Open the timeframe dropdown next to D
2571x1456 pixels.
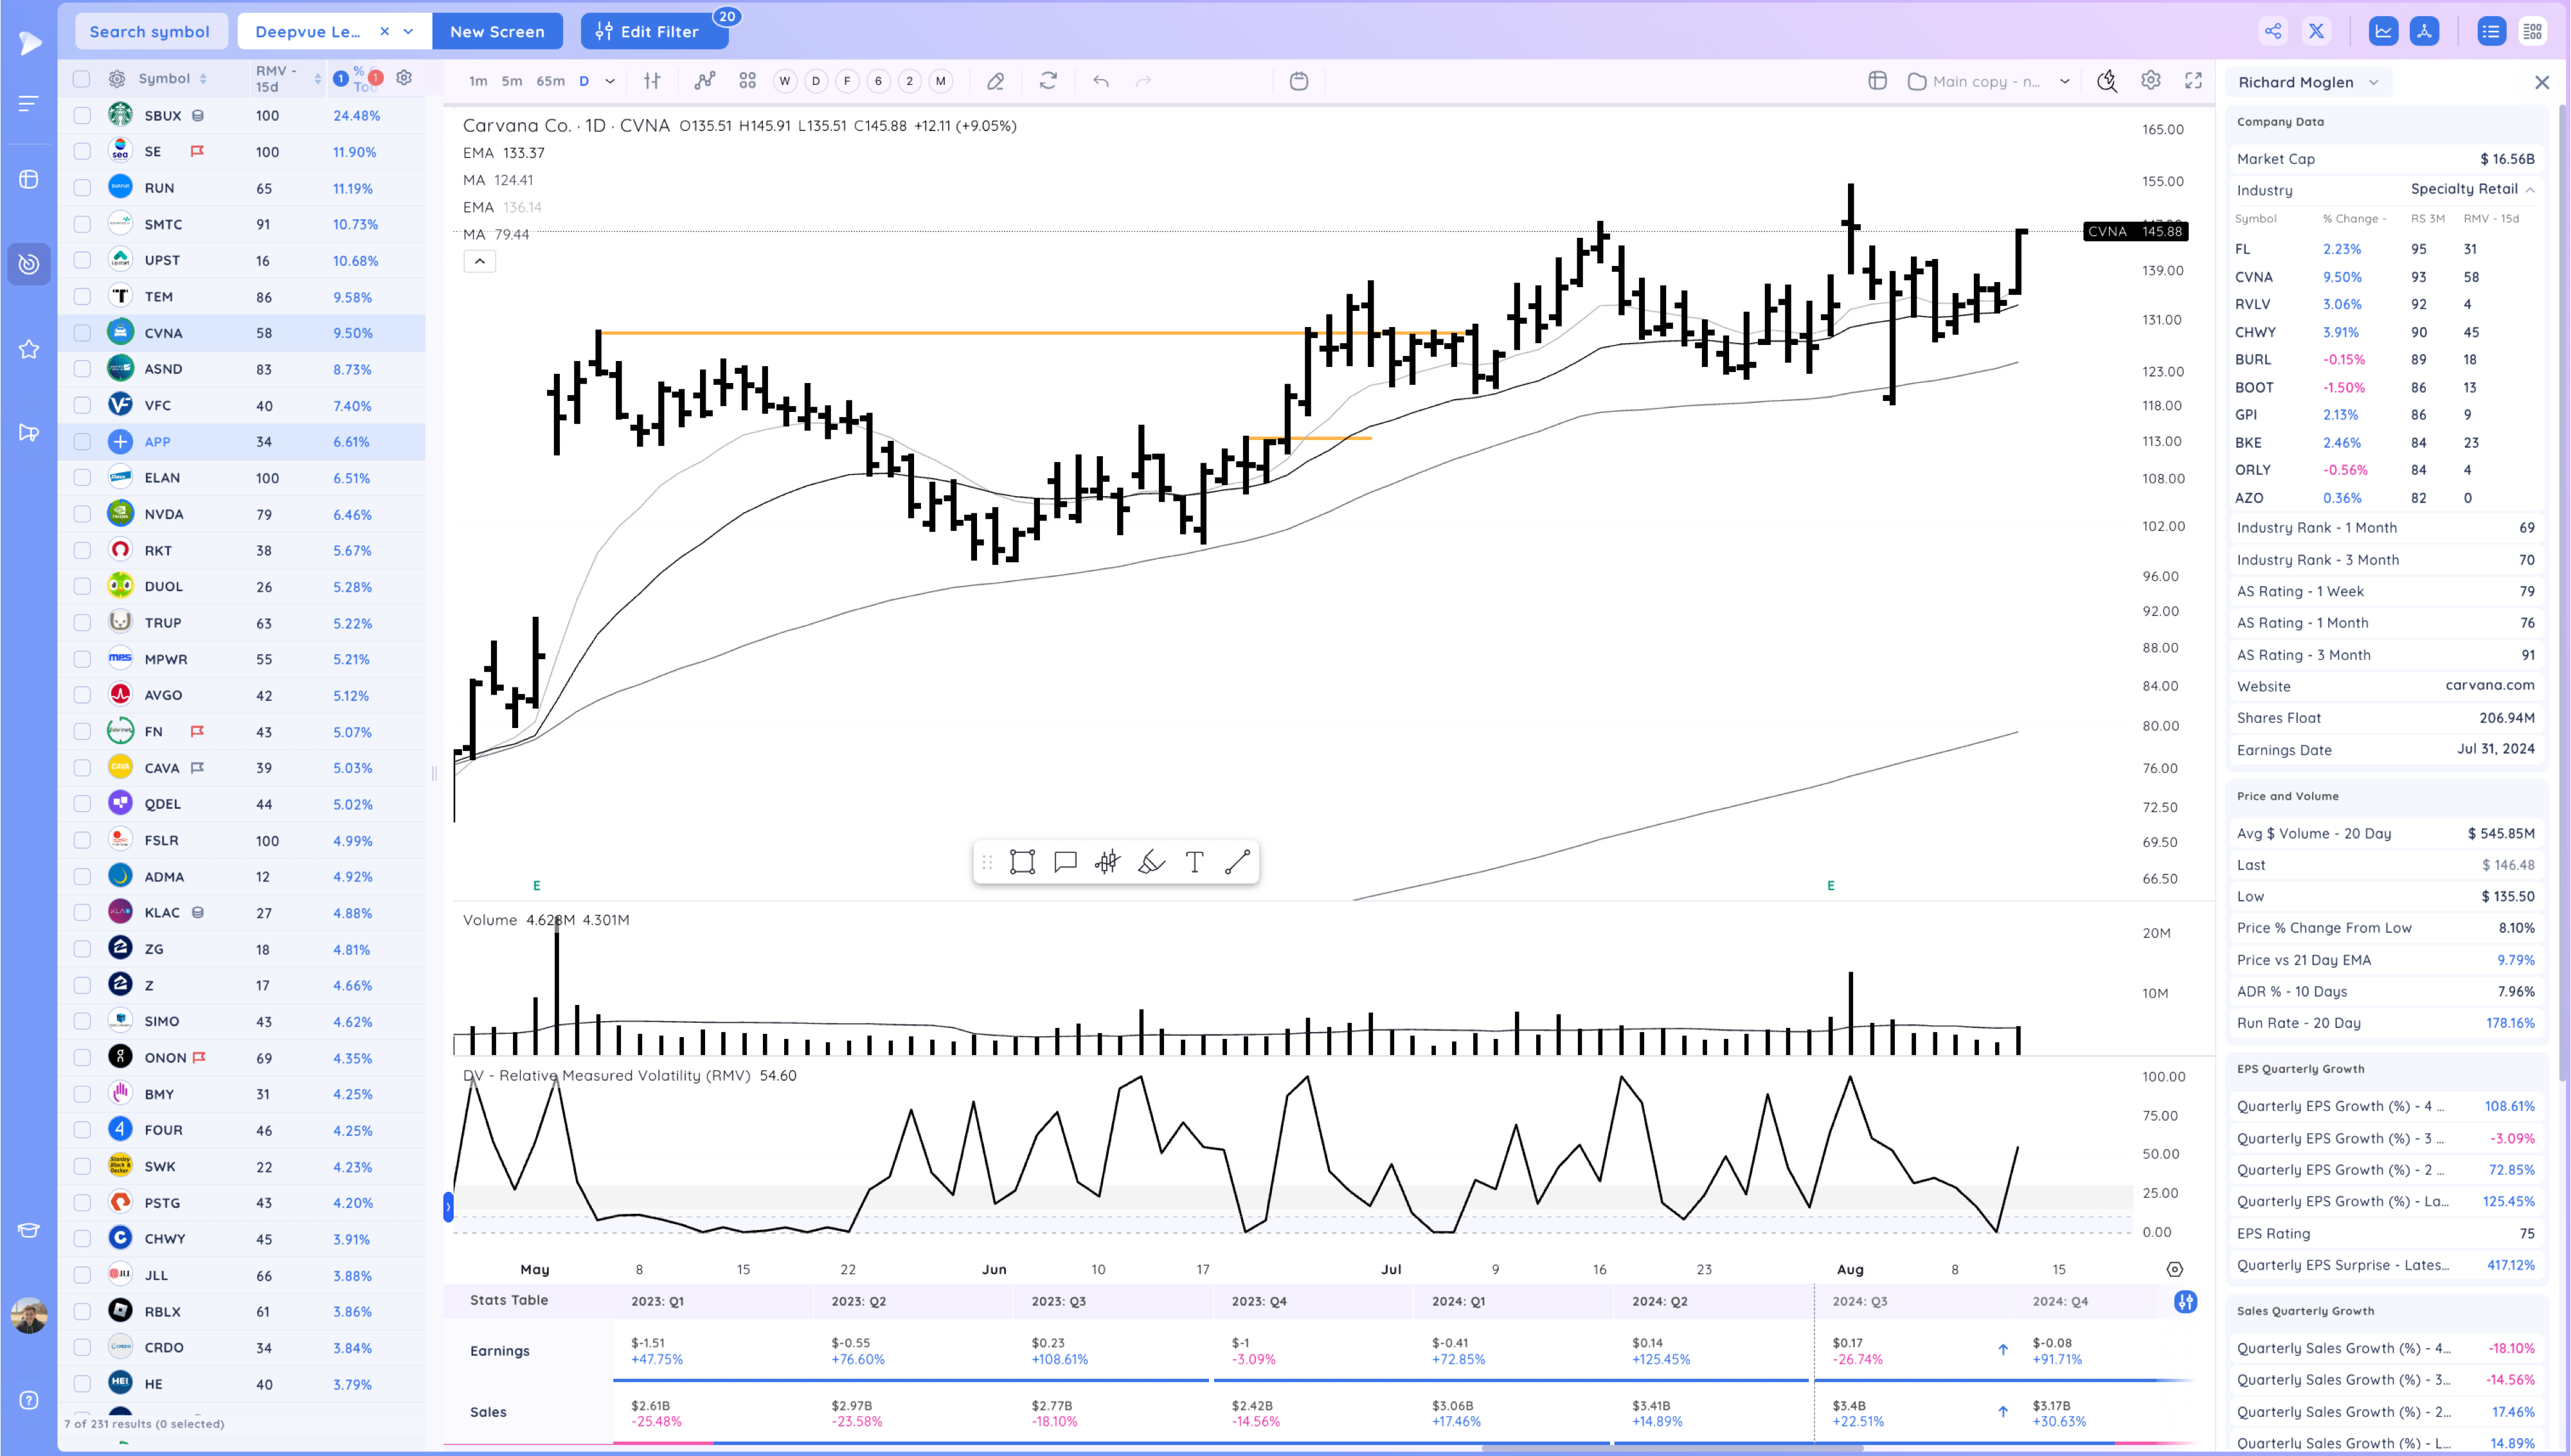click(x=610, y=81)
